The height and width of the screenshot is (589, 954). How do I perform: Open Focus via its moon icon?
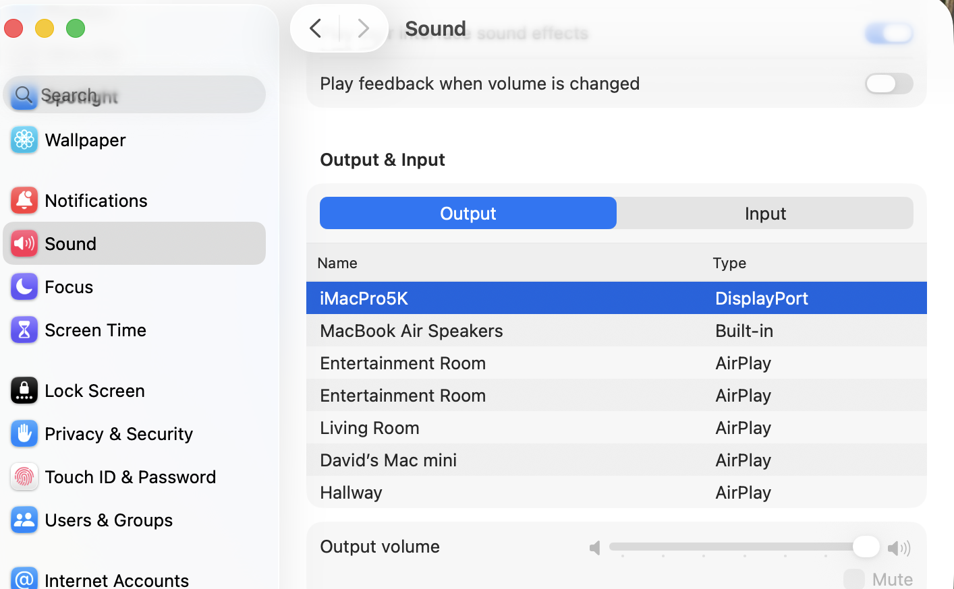(24, 287)
